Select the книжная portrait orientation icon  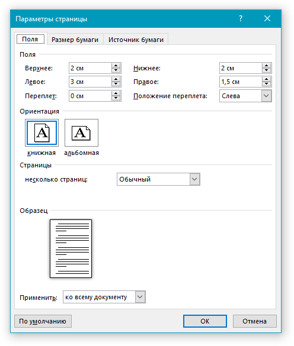tap(41, 133)
